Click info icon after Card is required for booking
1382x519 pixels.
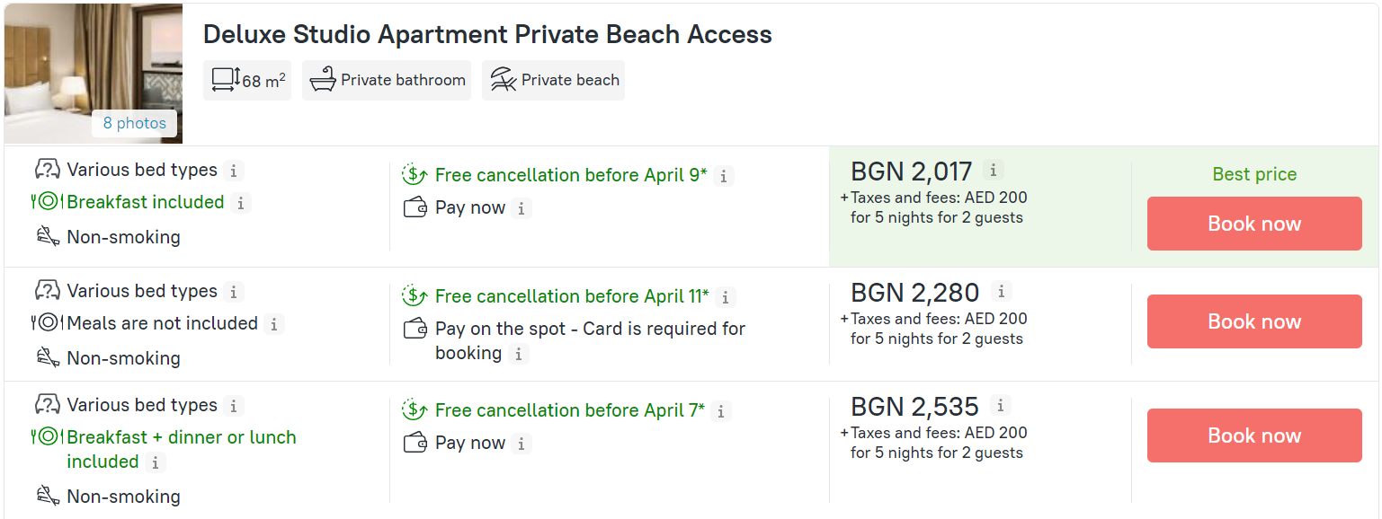(518, 354)
